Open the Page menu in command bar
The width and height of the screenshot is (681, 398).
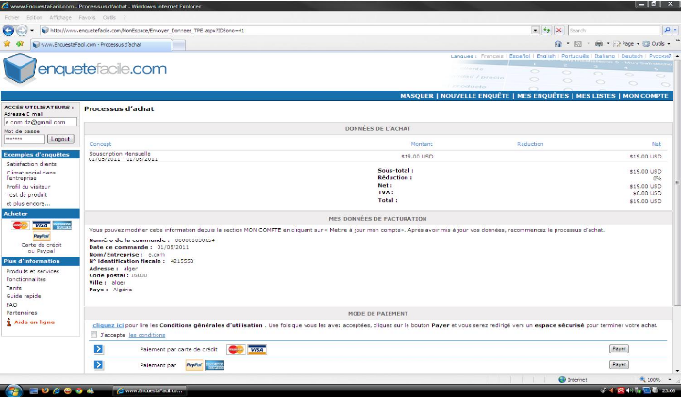click(626, 44)
